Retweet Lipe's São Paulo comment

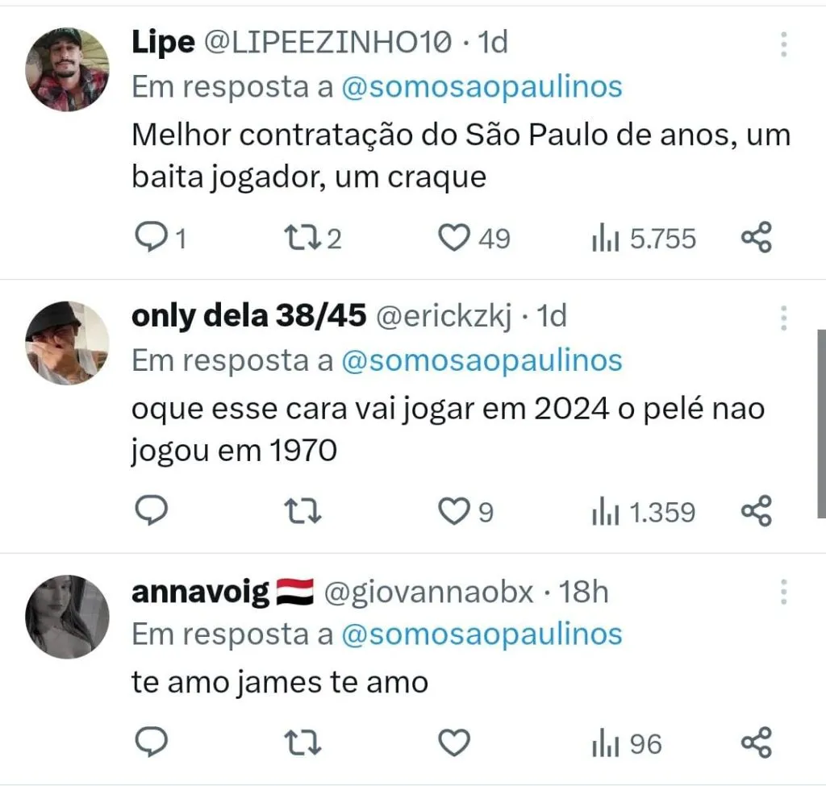pos(302,238)
